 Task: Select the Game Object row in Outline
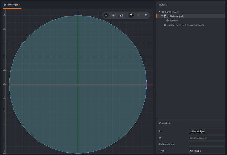(191, 12)
